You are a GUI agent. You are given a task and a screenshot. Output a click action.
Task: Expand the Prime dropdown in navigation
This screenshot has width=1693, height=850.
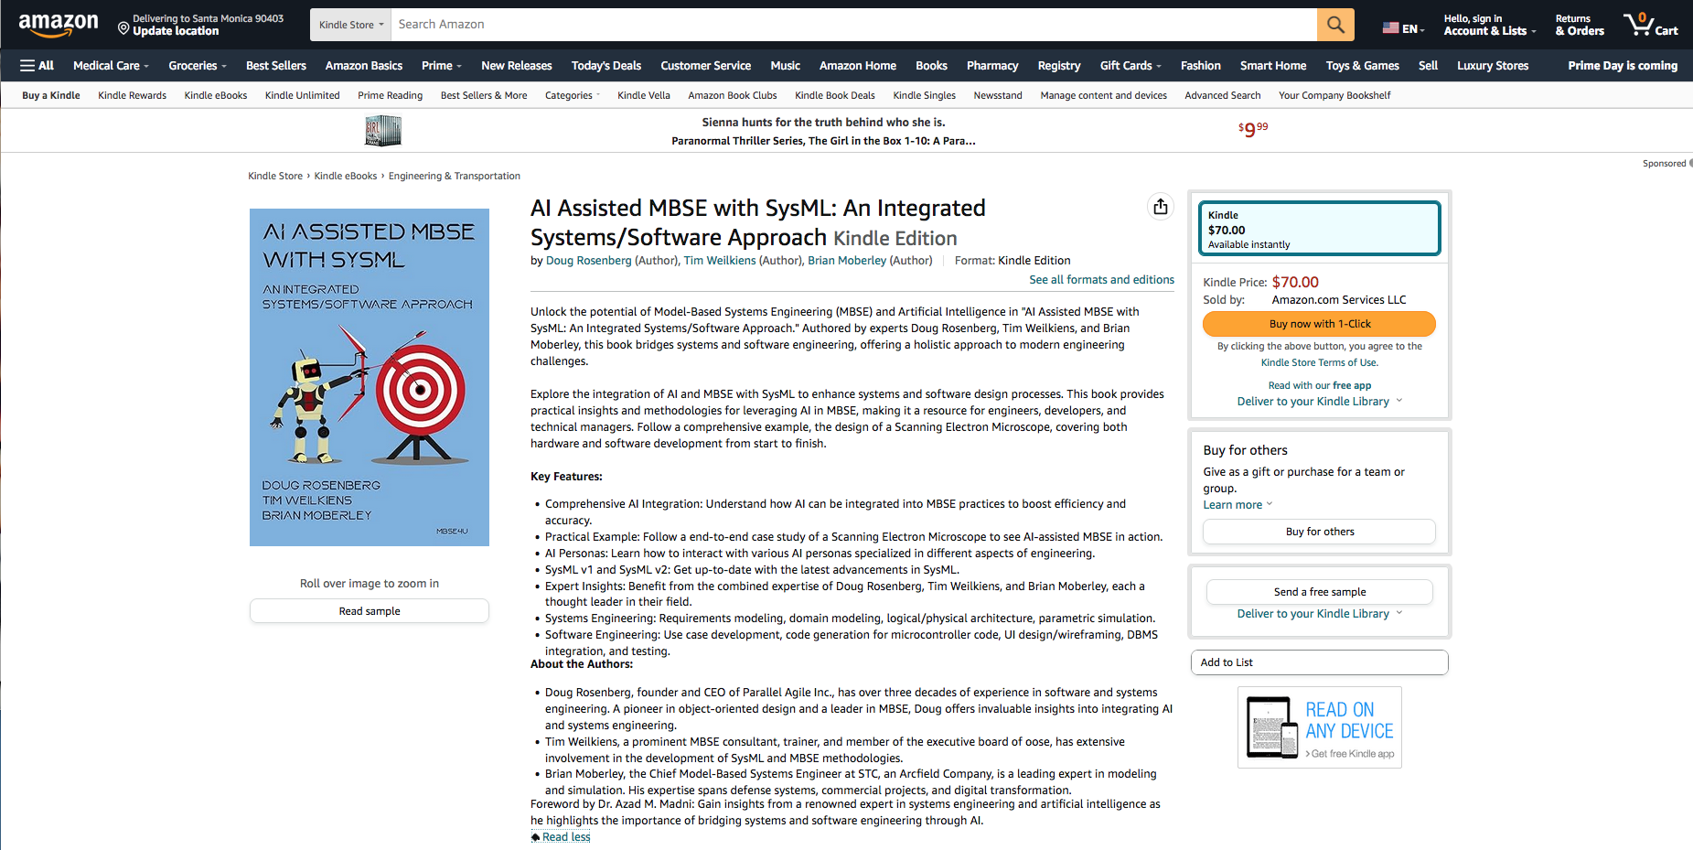tap(442, 66)
